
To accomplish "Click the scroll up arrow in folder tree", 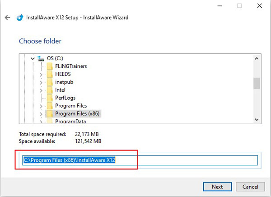I will click(x=257, y=58).
